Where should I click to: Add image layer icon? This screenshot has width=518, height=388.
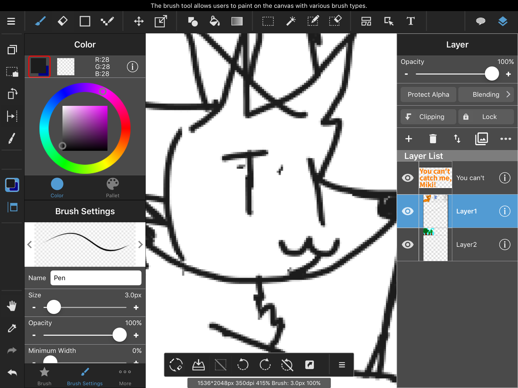[x=481, y=139]
